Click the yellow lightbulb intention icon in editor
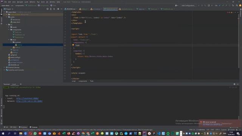Viewport: 242px width, 136px height. tap(73, 45)
